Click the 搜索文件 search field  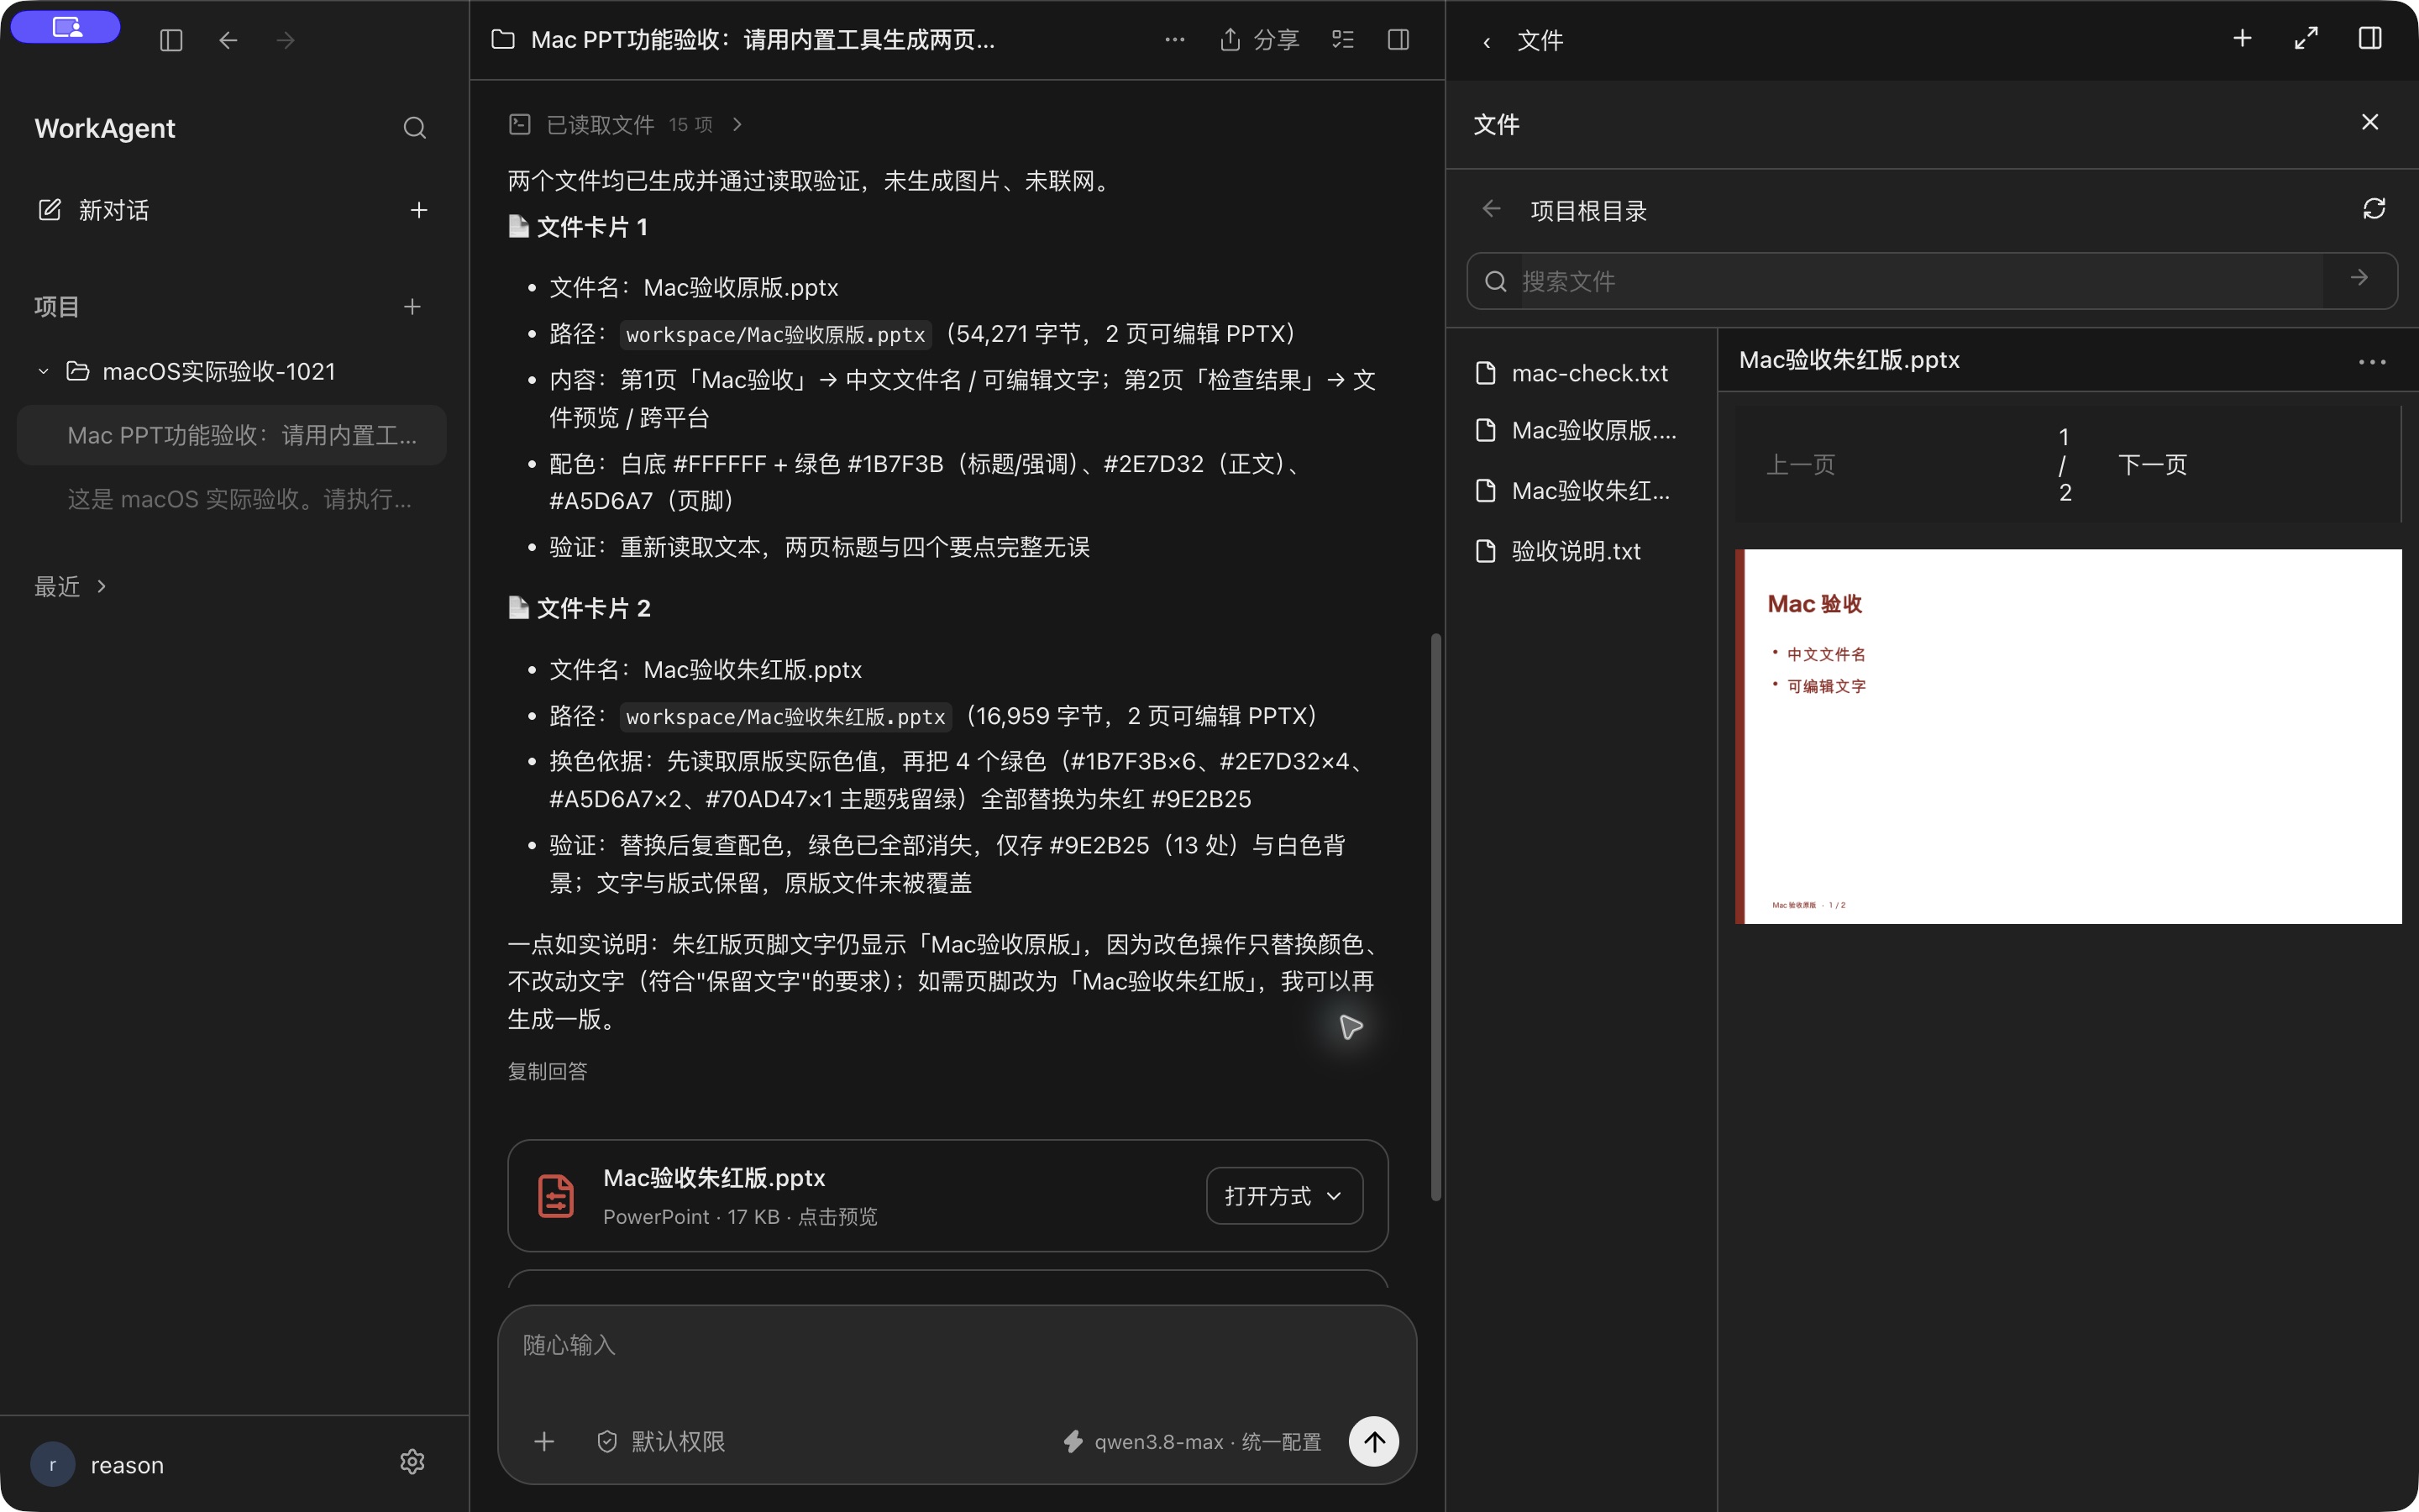1931,281
